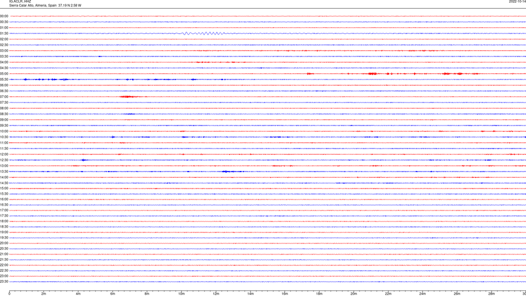Select the 13:30 trace time label

pos(4,172)
